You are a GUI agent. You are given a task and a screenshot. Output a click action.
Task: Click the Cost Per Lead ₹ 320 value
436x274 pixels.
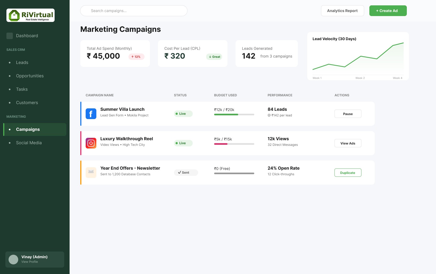[175, 56]
